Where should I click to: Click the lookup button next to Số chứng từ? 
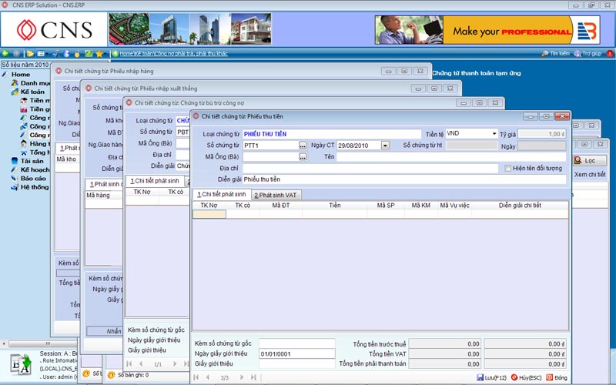[303, 146]
